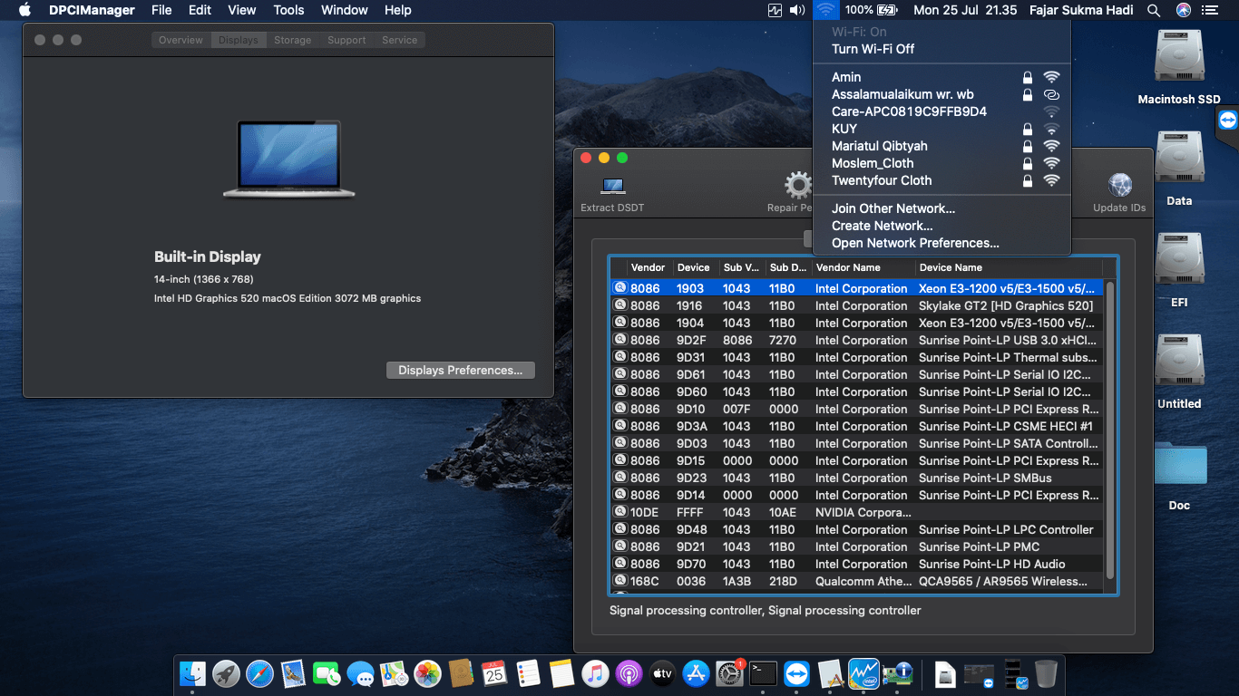Open Finder from the Dock

192,673
